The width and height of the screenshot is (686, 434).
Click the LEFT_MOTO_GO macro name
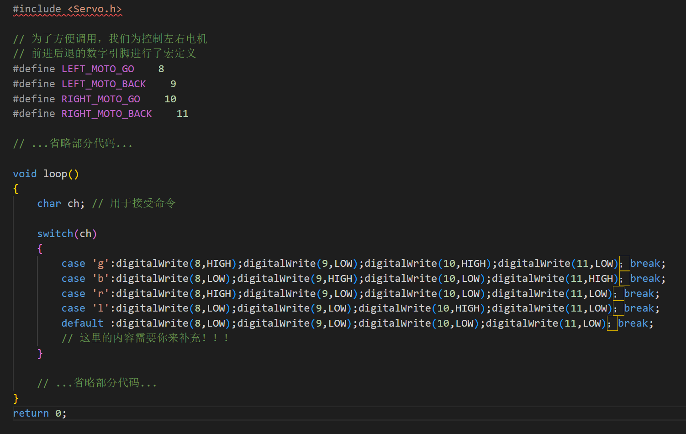point(98,69)
